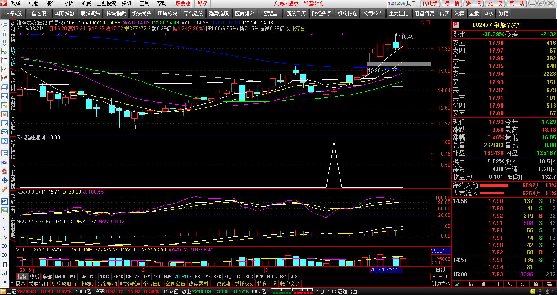This screenshot has height=295, width=557.
Task: Open the 分析 menu
Action: tap(69, 3)
